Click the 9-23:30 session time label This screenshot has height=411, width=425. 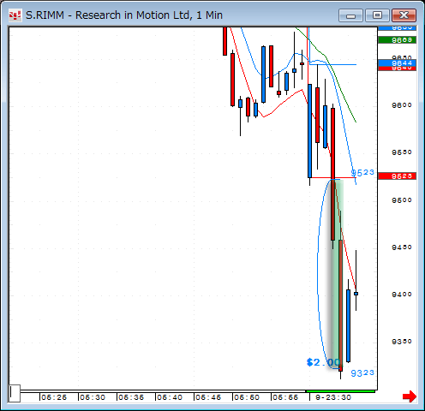coord(333,397)
